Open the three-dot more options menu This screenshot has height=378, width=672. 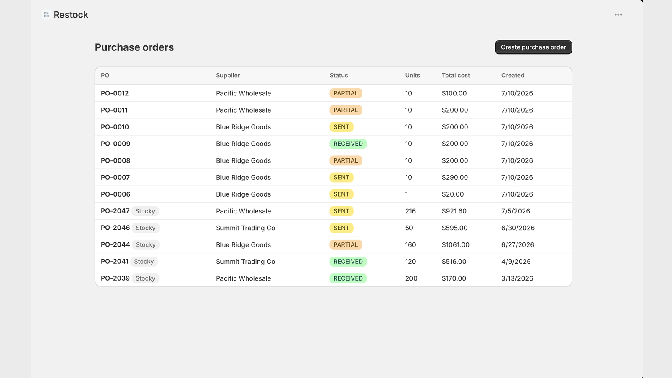pyautogui.click(x=618, y=15)
